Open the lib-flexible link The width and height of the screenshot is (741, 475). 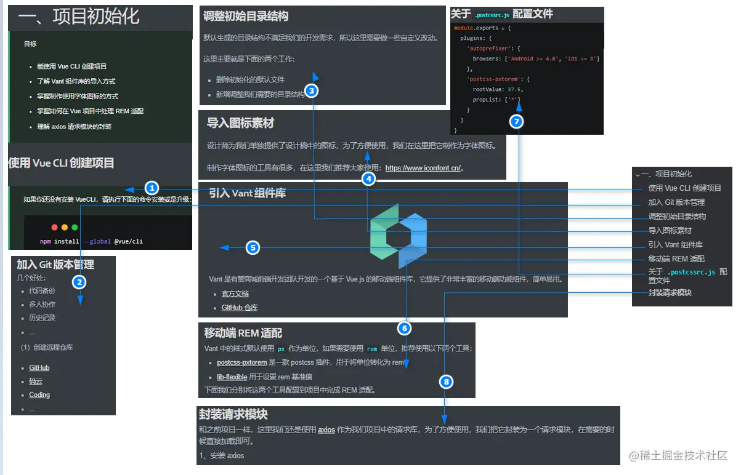232,377
